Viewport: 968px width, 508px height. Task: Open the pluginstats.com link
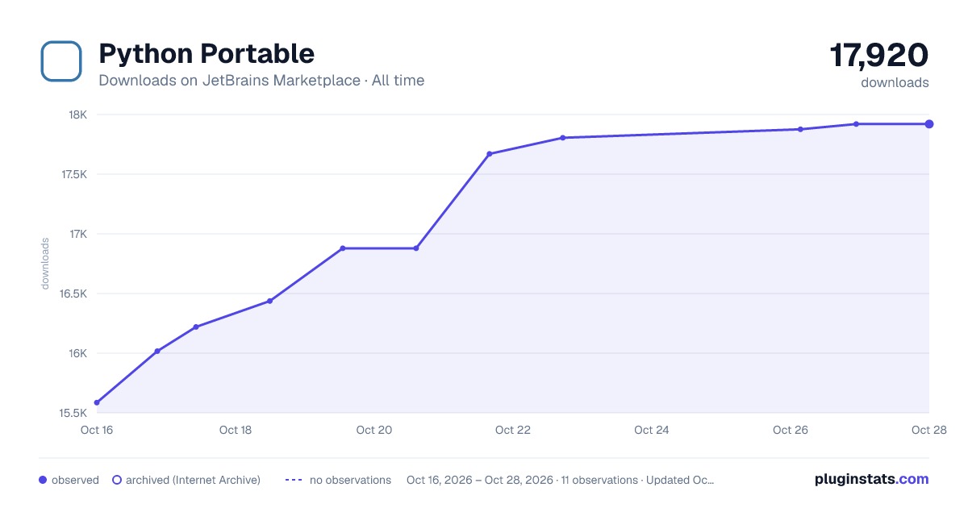872,479
